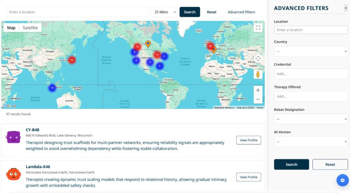Click the orange pin marker over Canada
Viewport: 350px width, 194px height.
click(x=148, y=44)
